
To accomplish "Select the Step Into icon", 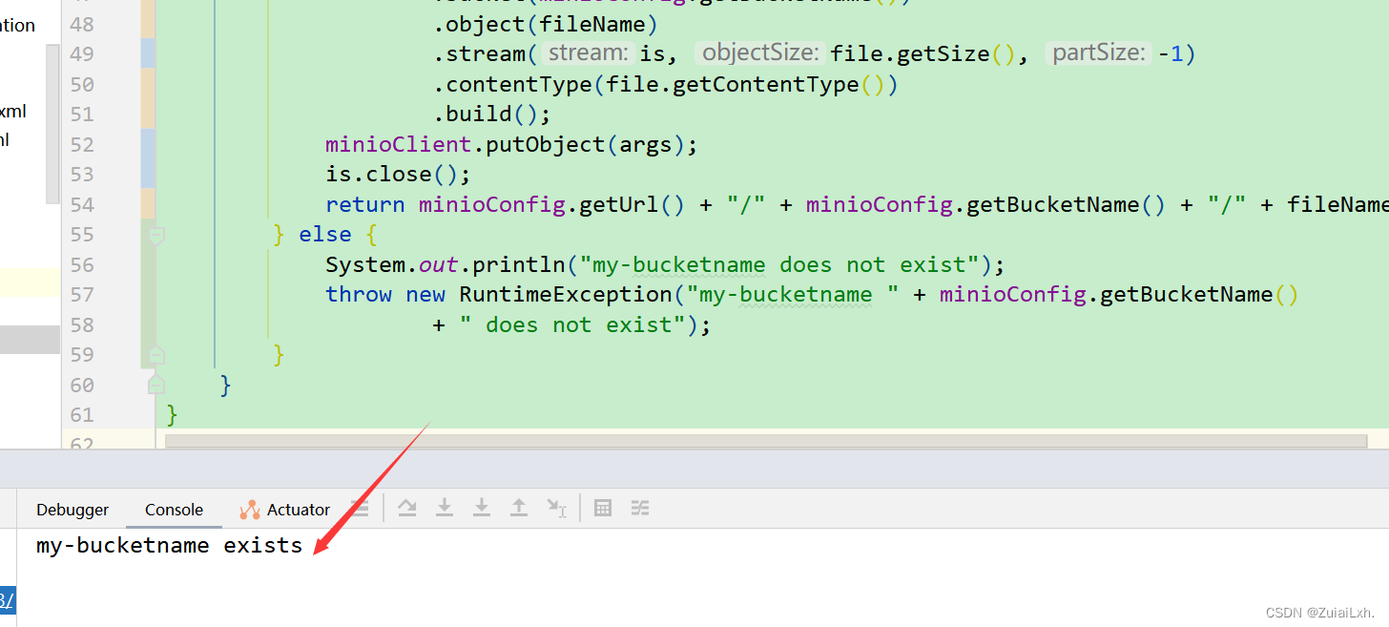I will tap(445, 508).
